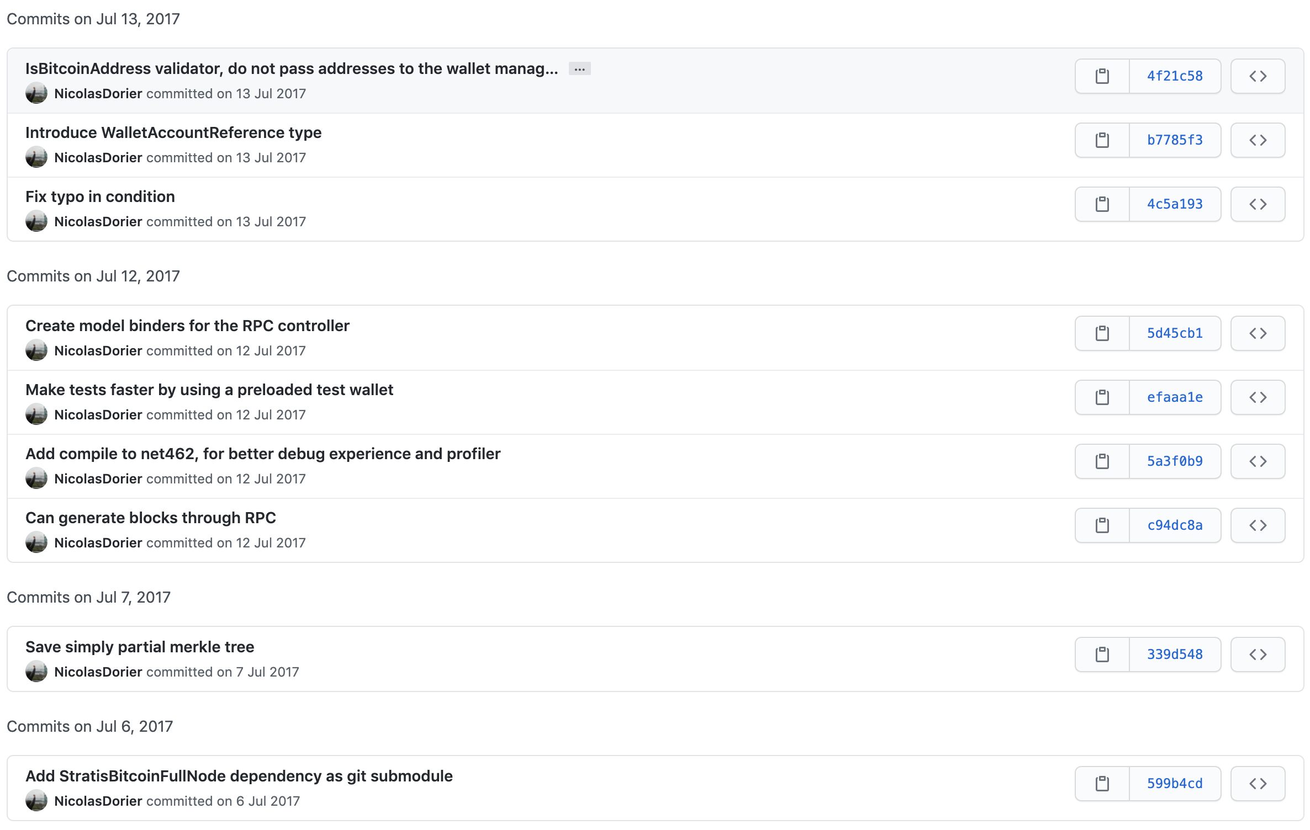Copy full SHA for commit 4f21c58

click(x=1102, y=76)
